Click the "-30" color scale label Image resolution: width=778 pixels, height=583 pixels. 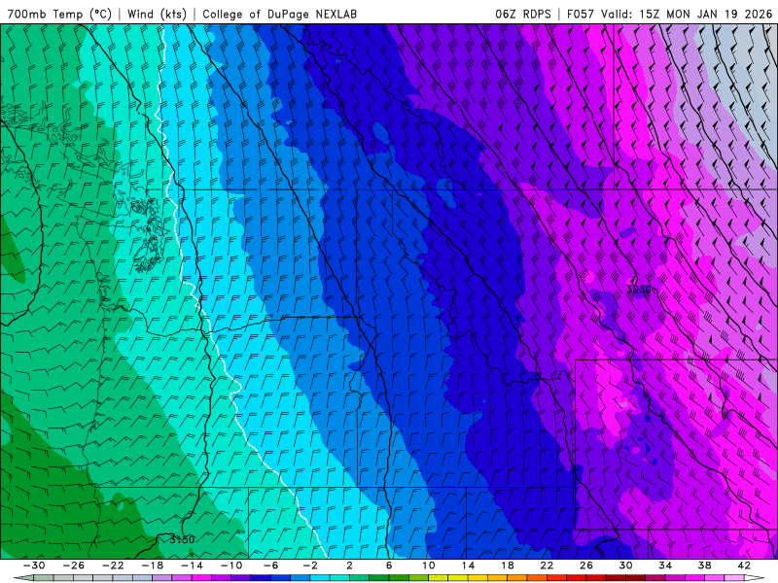point(34,566)
